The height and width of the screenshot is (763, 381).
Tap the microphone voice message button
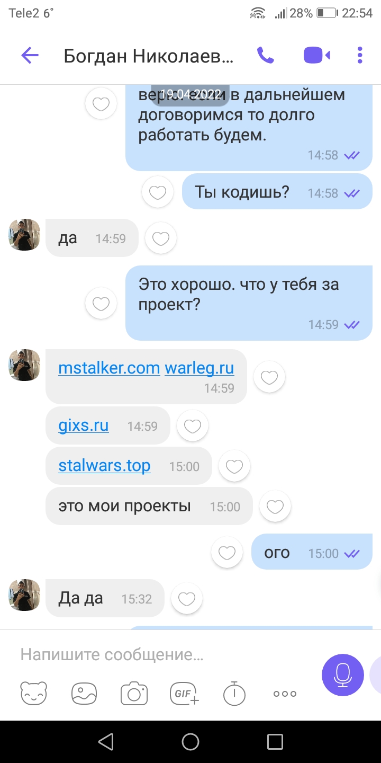pyautogui.click(x=343, y=675)
